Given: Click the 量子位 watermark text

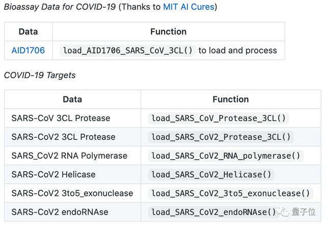Looking at the screenshot, I should click(x=304, y=212).
